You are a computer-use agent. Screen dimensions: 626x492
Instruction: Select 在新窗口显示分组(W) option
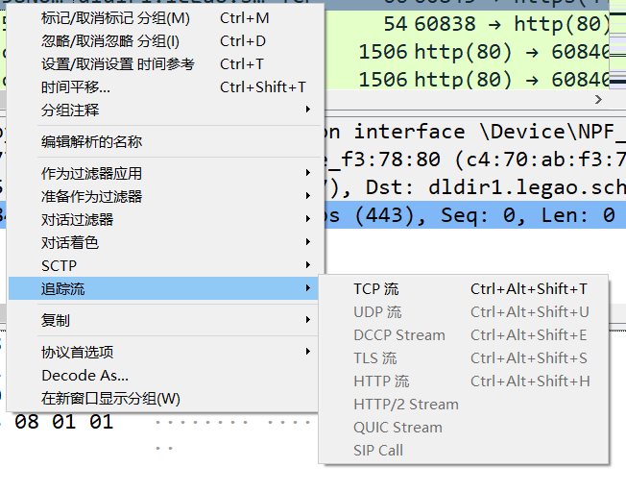click(x=110, y=399)
